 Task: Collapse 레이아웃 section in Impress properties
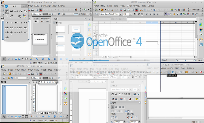point(54,23)
